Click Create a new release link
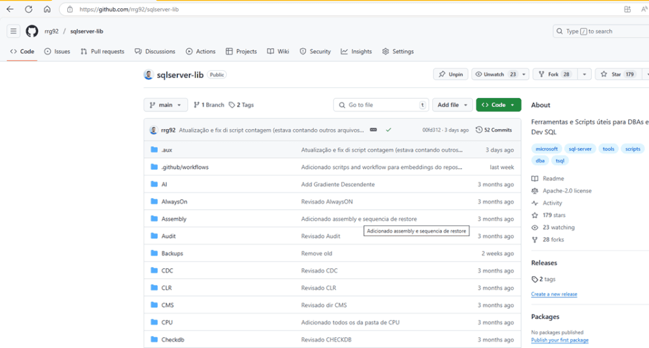649x348 pixels. (x=554, y=294)
